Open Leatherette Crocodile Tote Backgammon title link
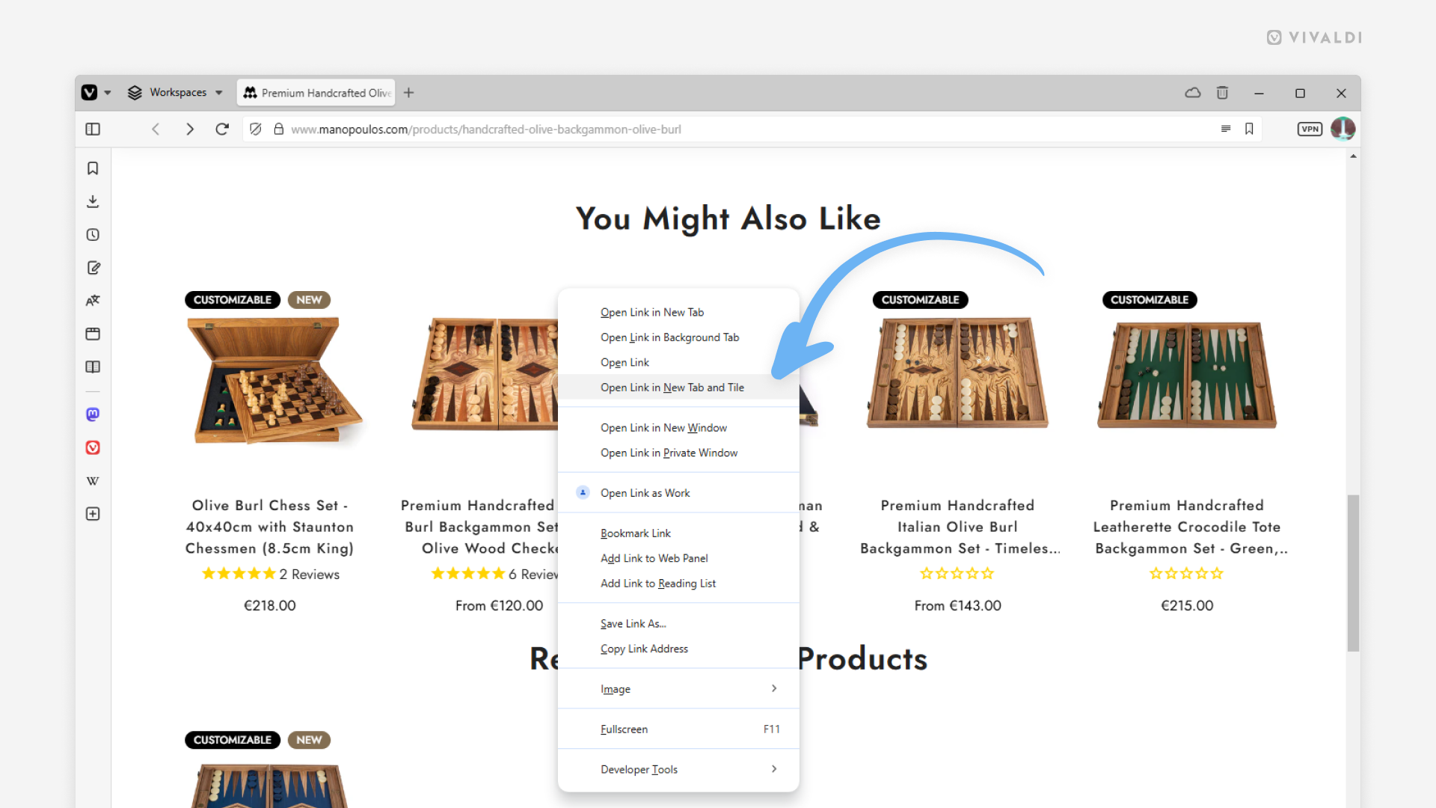The width and height of the screenshot is (1436, 808). pos(1191,527)
